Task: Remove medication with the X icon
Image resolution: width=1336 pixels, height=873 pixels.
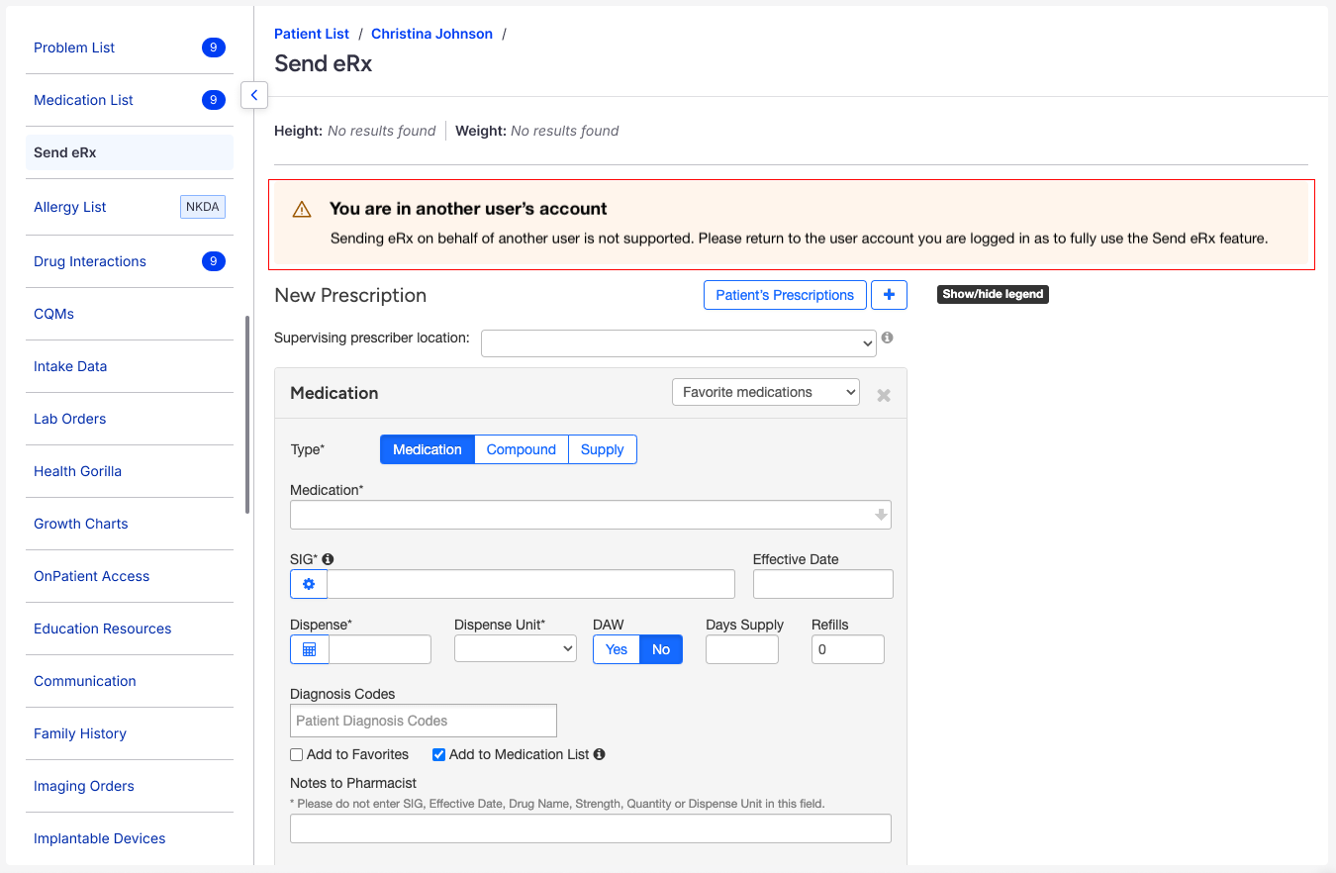Action: 884,395
